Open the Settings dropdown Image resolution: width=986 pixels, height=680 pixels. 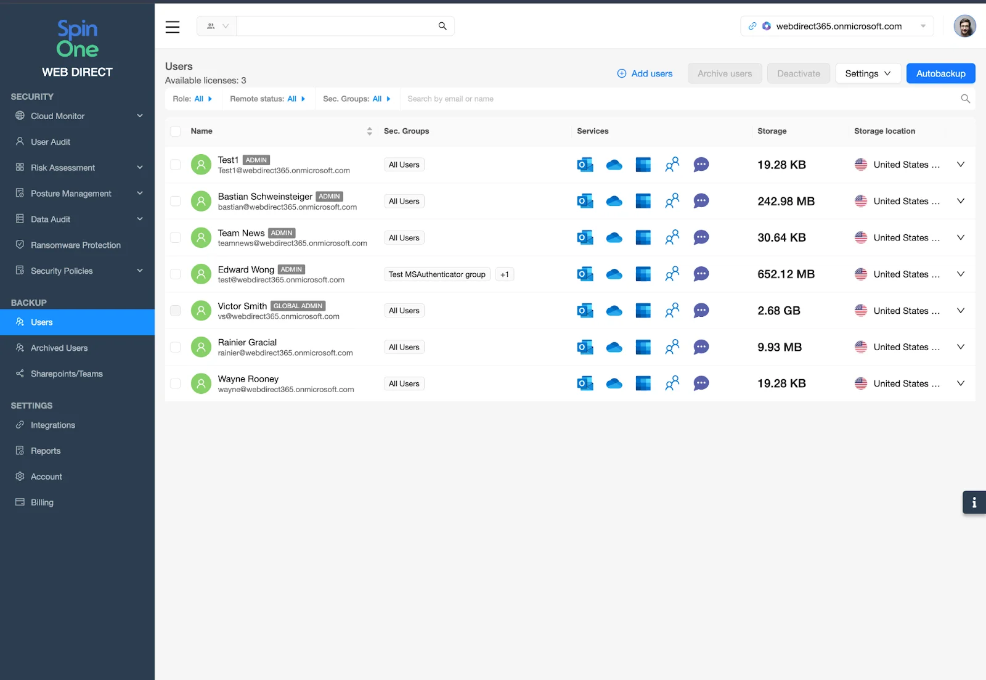pos(868,73)
